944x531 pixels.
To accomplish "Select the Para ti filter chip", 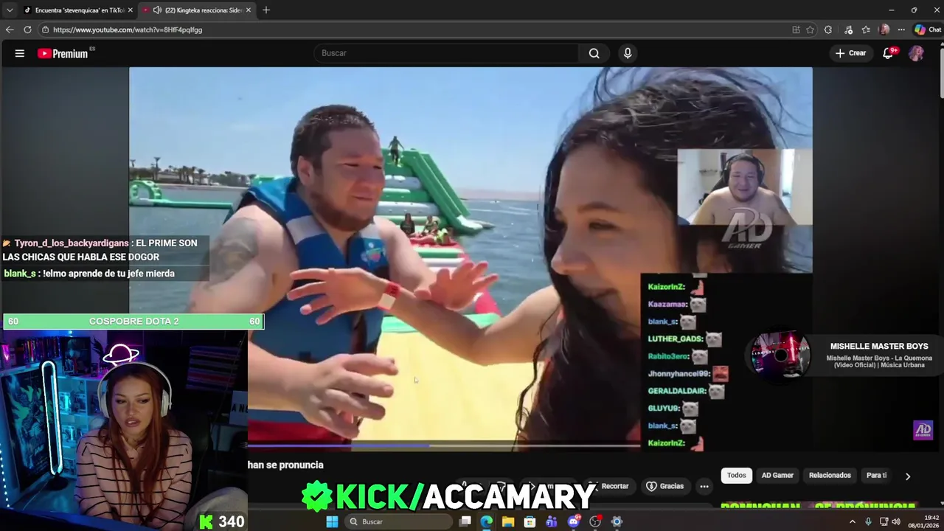I will pos(876,476).
